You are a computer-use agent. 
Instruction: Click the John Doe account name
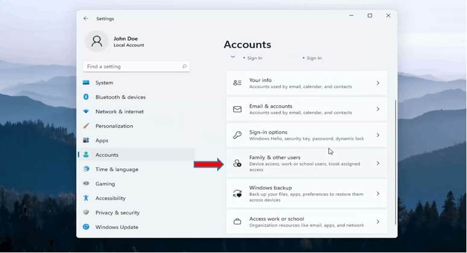coord(125,39)
